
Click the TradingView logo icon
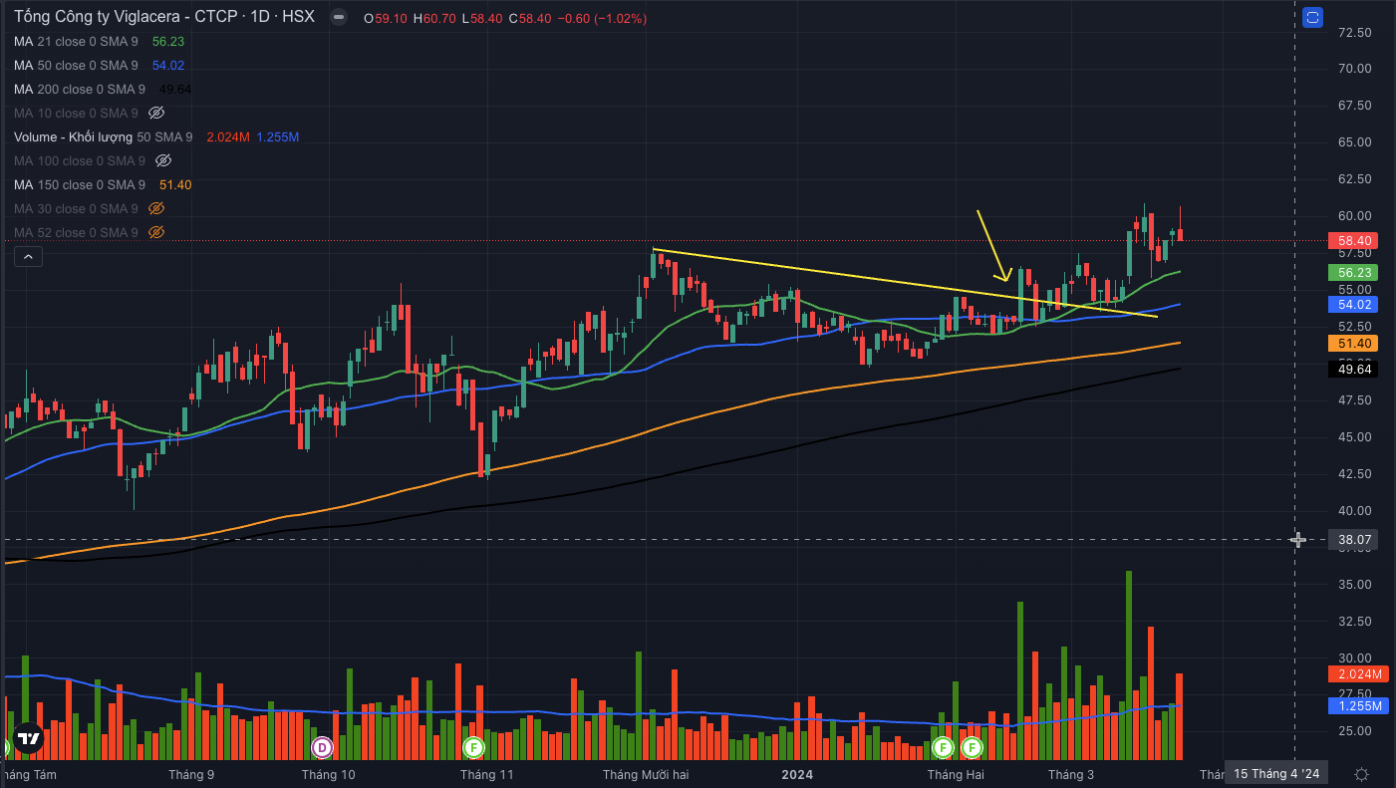pos(29,739)
